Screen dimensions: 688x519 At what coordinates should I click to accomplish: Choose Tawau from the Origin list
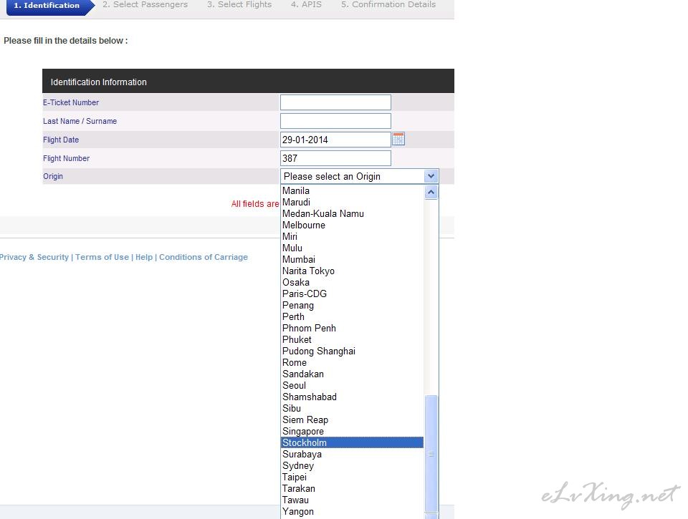(x=353, y=500)
